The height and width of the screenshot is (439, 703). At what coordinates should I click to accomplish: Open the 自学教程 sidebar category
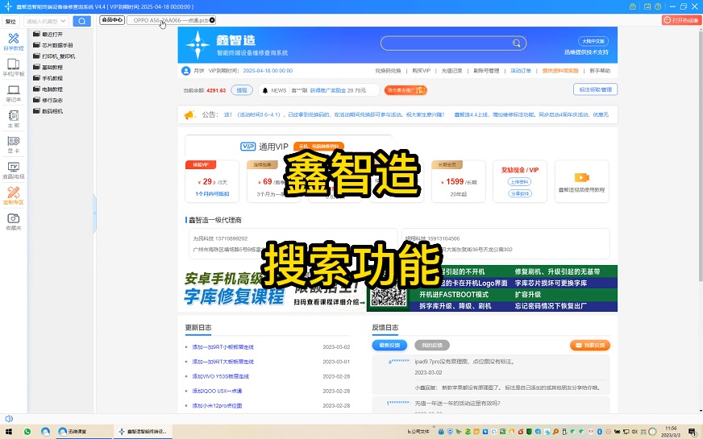pos(13,41)
